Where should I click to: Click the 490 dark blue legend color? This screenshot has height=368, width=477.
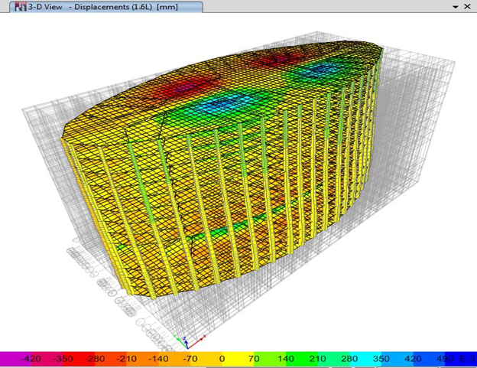tap(444, 359)
